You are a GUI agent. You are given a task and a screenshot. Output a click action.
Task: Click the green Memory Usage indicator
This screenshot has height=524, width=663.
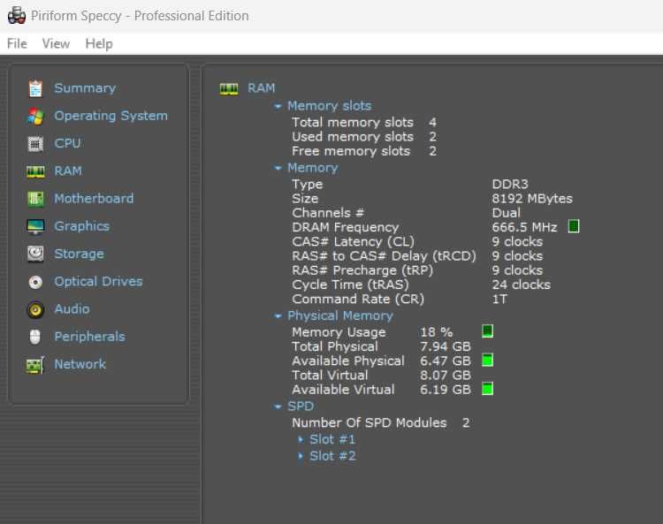[x=487, y=331]
